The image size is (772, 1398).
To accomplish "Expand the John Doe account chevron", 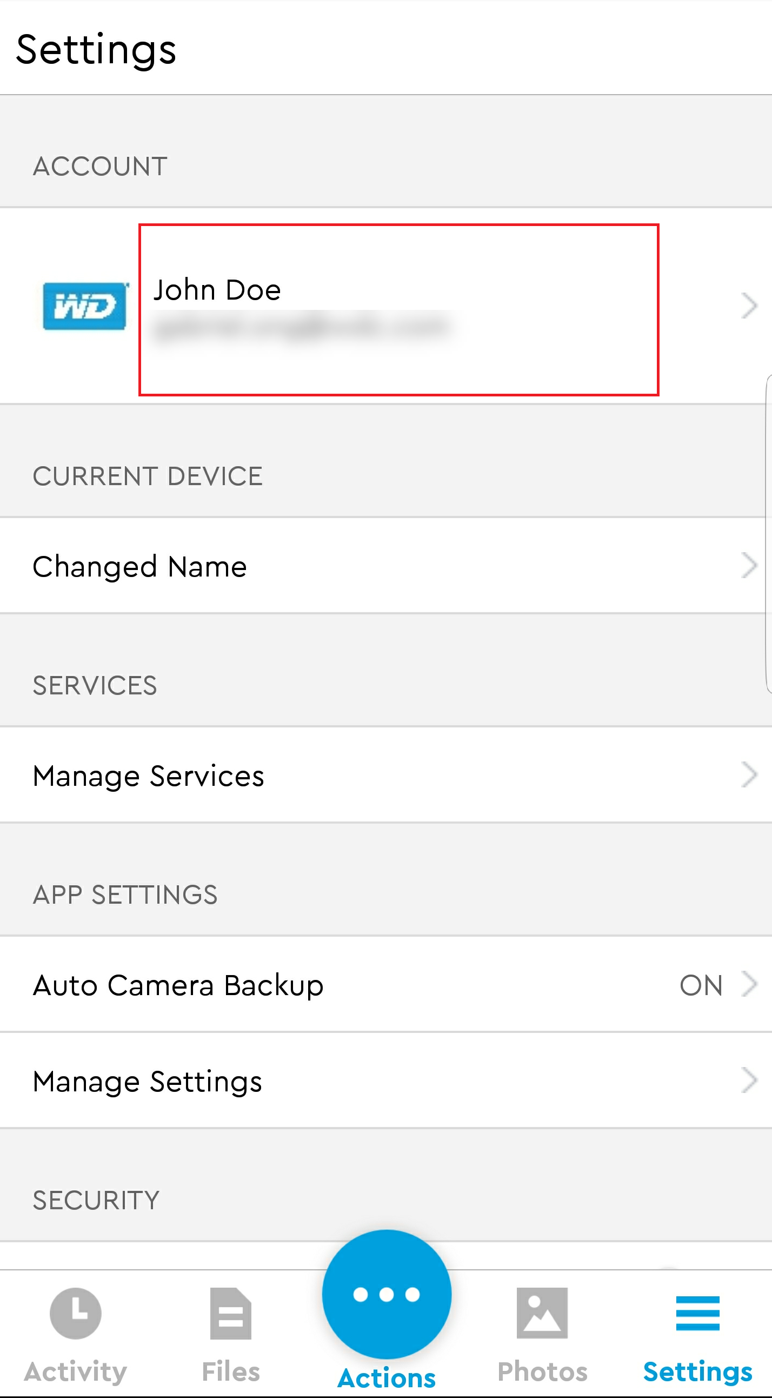I will click(x=749, y=306).
